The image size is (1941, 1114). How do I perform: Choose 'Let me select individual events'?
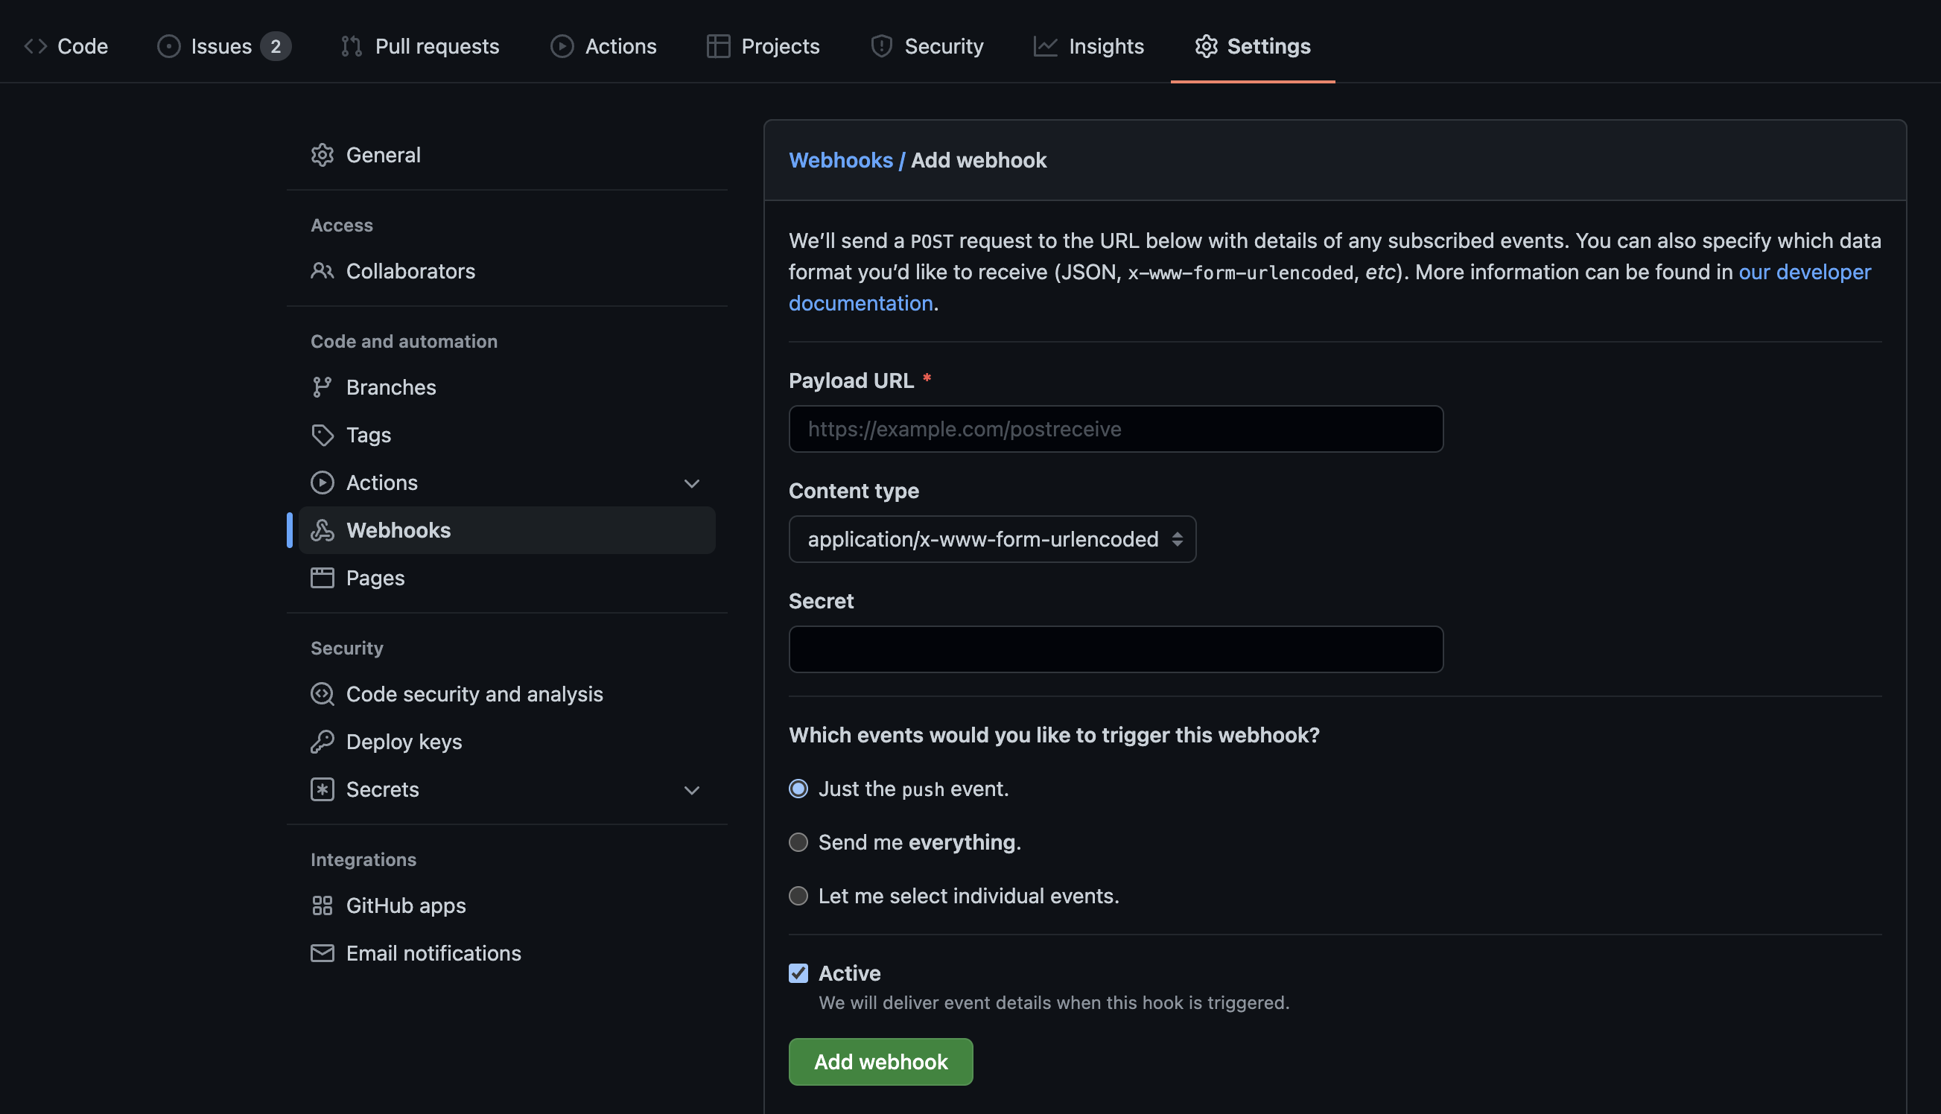pyautogui.click(x=798, y=895)
